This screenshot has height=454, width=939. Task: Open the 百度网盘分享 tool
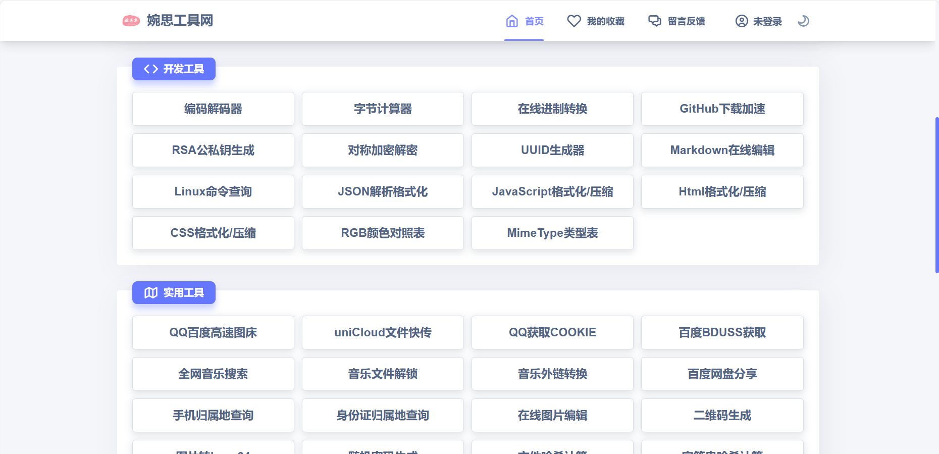[x=722, y=374]
